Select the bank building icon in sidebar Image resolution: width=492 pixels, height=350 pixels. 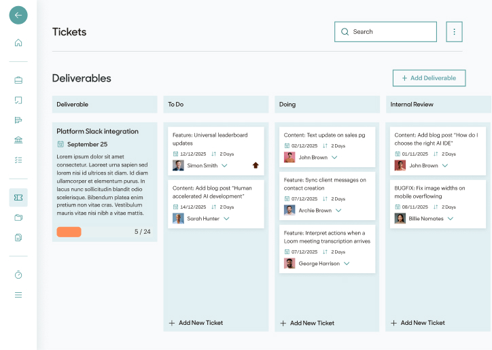(18, 140)
